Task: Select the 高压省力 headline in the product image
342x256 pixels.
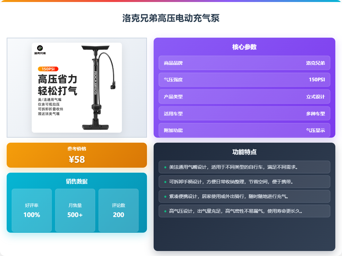Action: 57,79
